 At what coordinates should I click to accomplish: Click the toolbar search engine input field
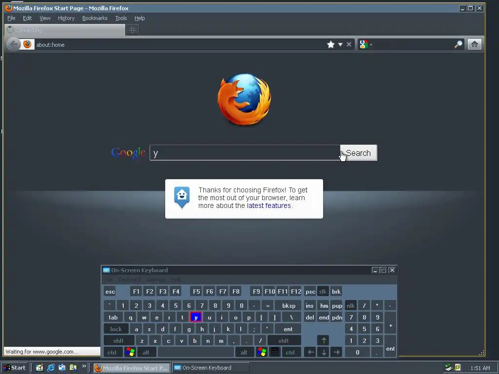413,44
